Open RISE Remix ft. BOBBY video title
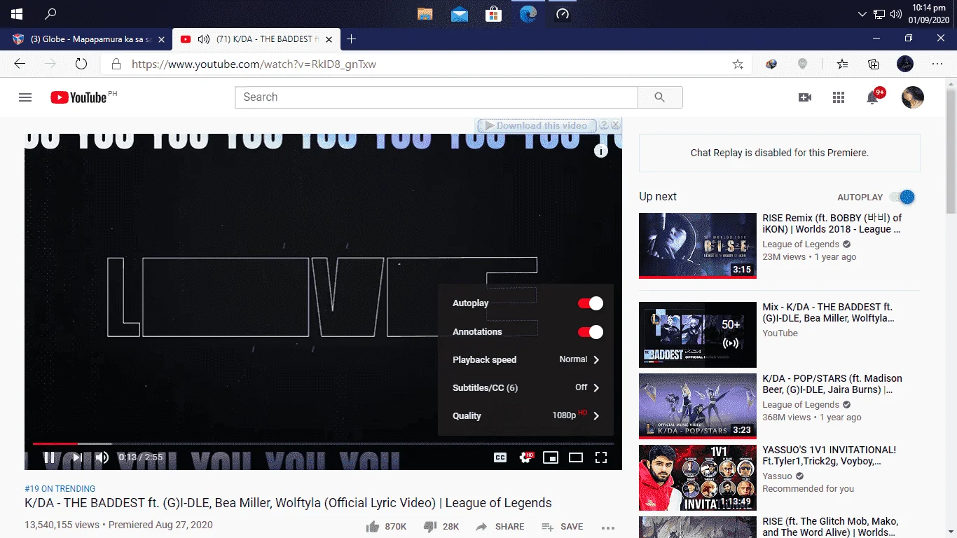Screen dimensions: 957x538 pyautogui.click(x=832, y=223)
